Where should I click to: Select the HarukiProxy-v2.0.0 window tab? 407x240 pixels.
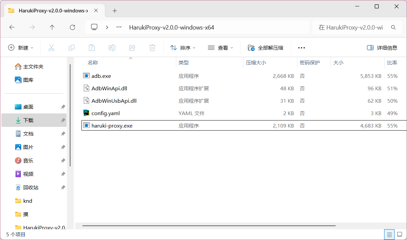pos(50,11)
